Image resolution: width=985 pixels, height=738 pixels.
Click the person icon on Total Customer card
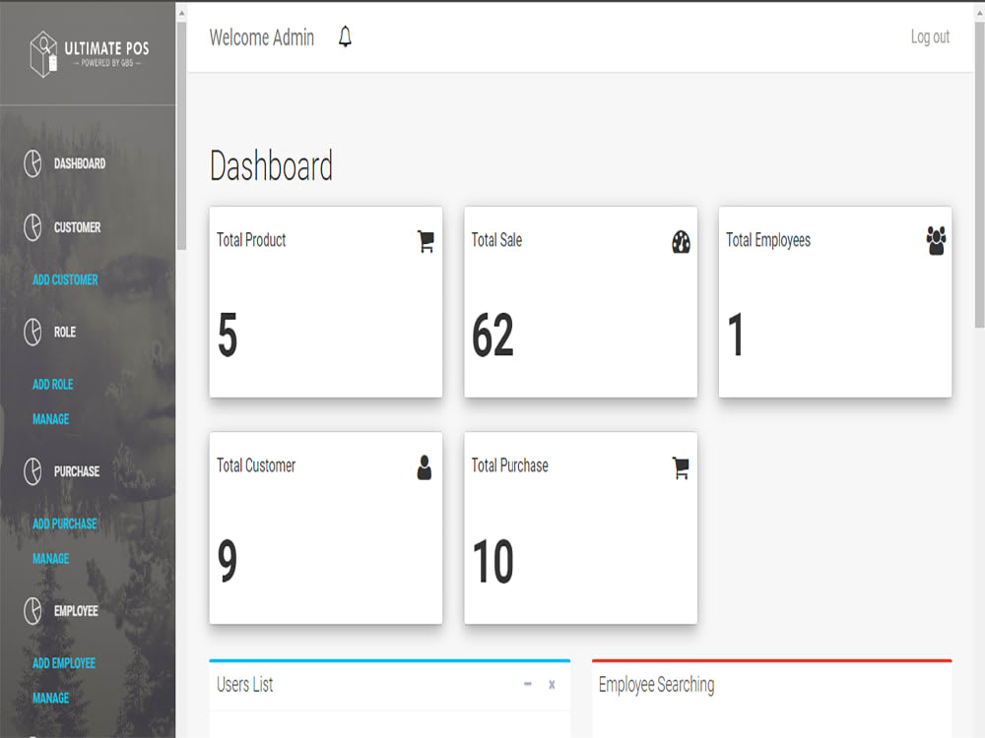425,467
